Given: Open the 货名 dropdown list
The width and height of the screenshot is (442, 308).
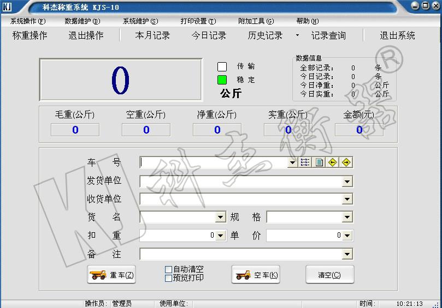Looking at the screenshot, I should [x=220, y=218].
